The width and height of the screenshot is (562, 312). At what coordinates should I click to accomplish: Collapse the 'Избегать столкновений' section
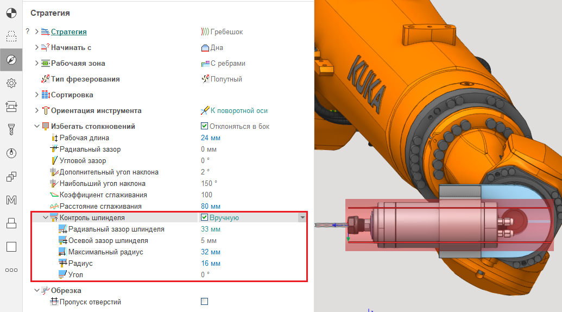tap(37, 127)
